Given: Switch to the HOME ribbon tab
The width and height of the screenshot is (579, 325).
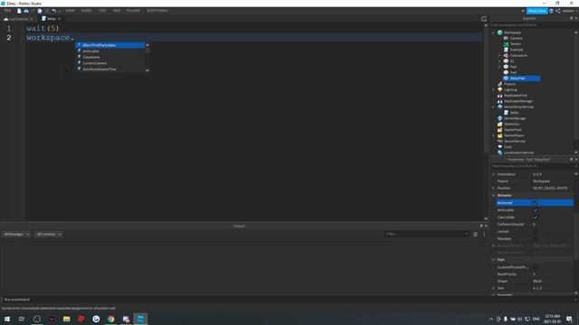Looking at the screenshot, I should [70, 11].
